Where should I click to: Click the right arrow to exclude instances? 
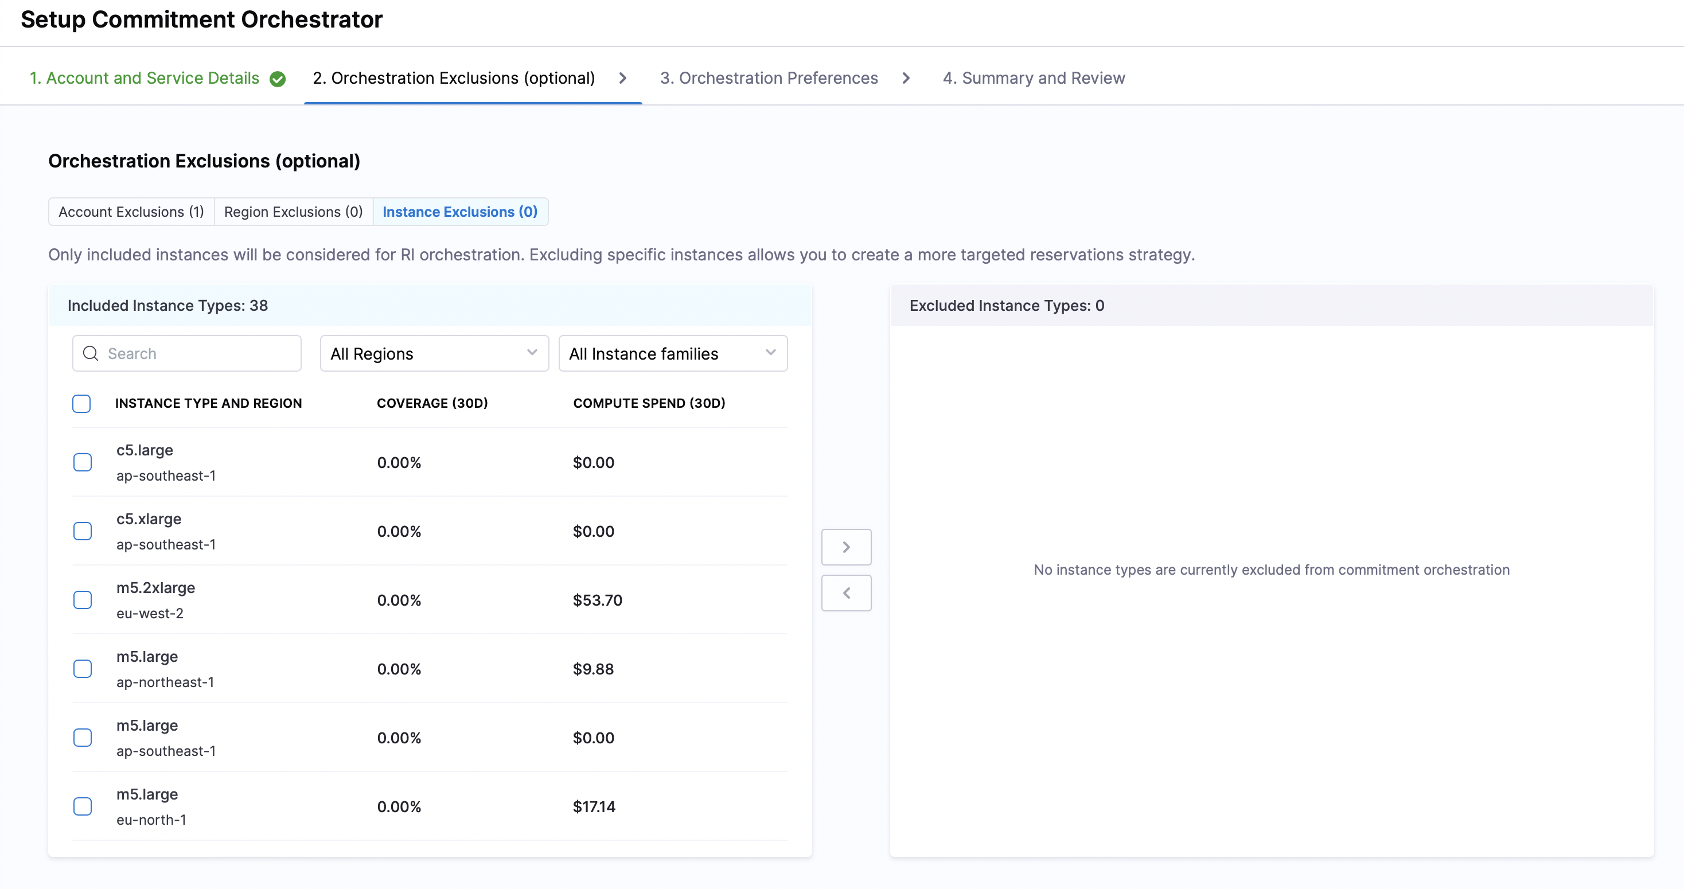pos(846,547)
